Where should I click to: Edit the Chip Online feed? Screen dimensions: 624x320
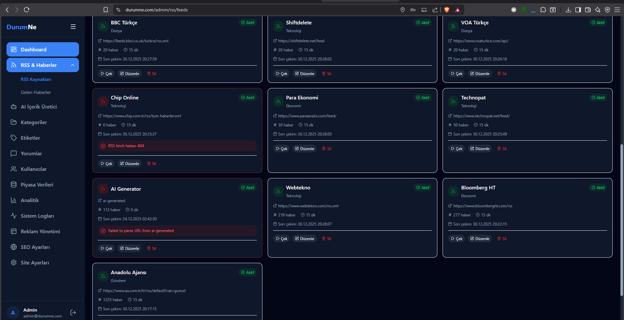[129, 164]
